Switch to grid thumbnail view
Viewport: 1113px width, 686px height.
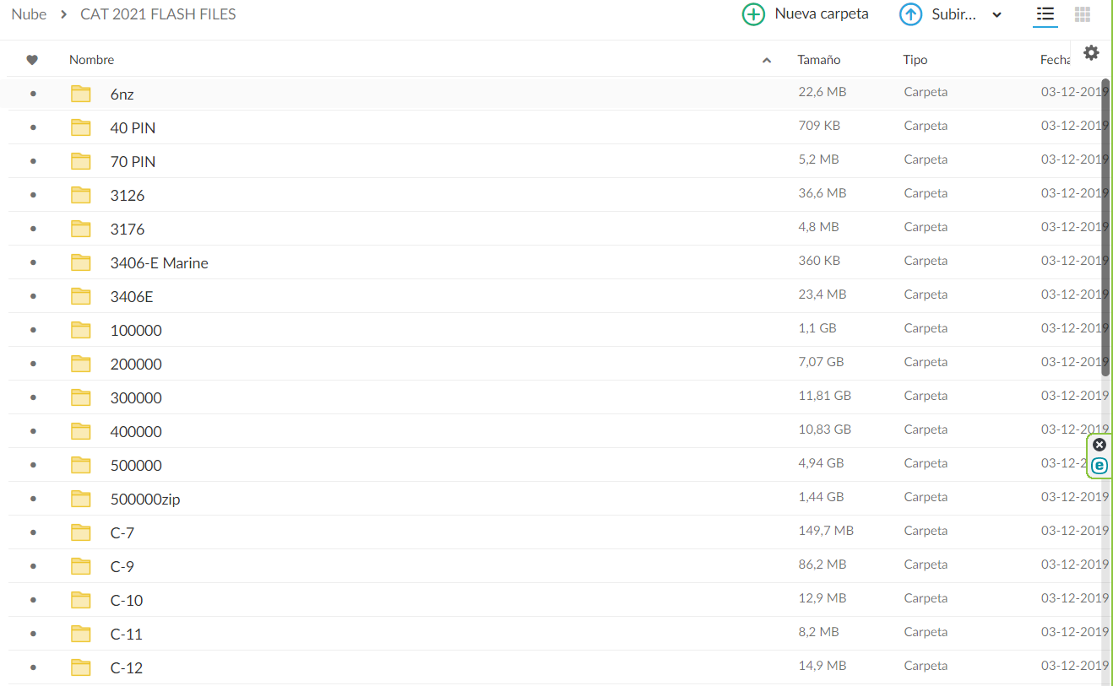point(1083,14)
